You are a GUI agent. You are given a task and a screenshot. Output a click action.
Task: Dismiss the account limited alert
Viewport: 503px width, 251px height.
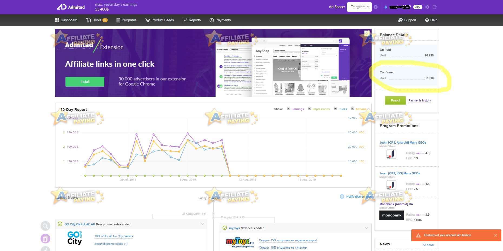click(x=495, y=235)
